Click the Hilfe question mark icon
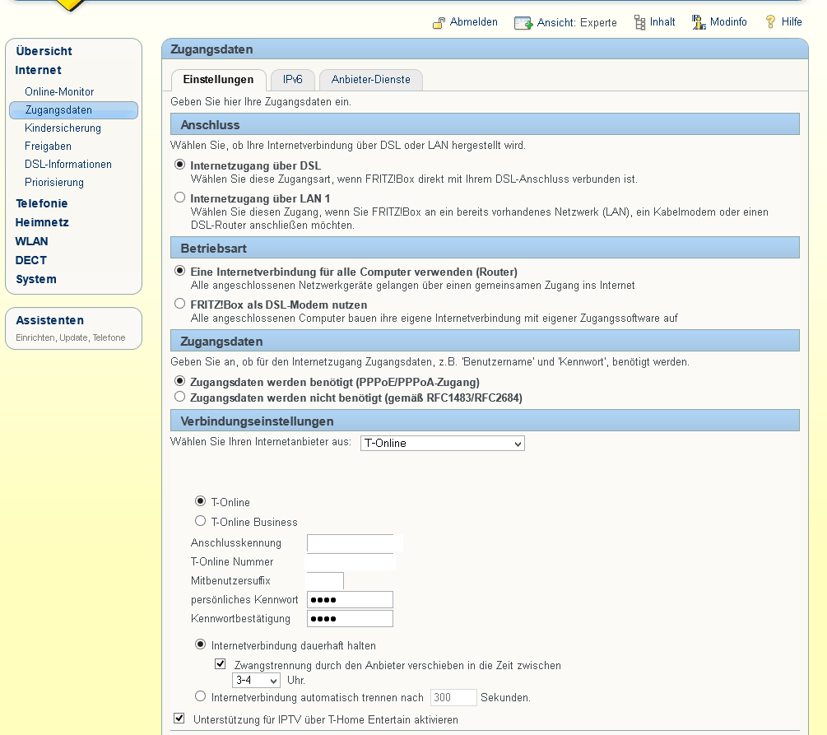 pos(770,21)
